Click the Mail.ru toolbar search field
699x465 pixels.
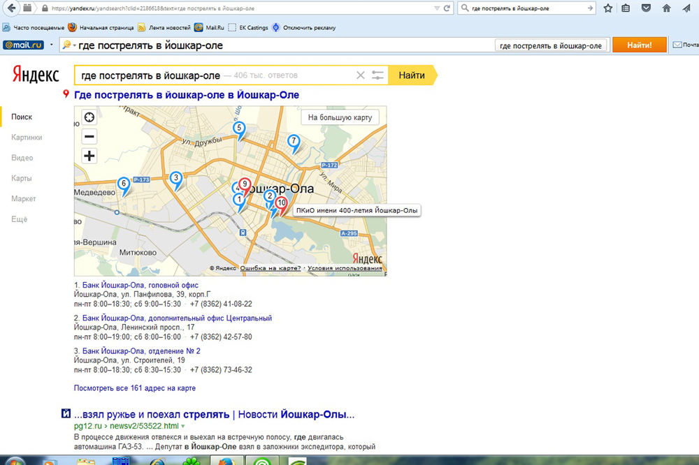click(285, 45)
